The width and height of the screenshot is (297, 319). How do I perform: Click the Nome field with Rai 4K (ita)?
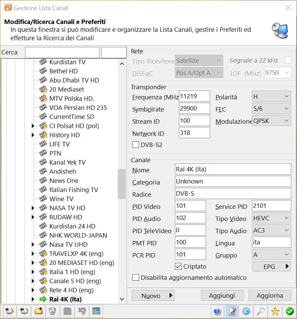tap(233, 169)
